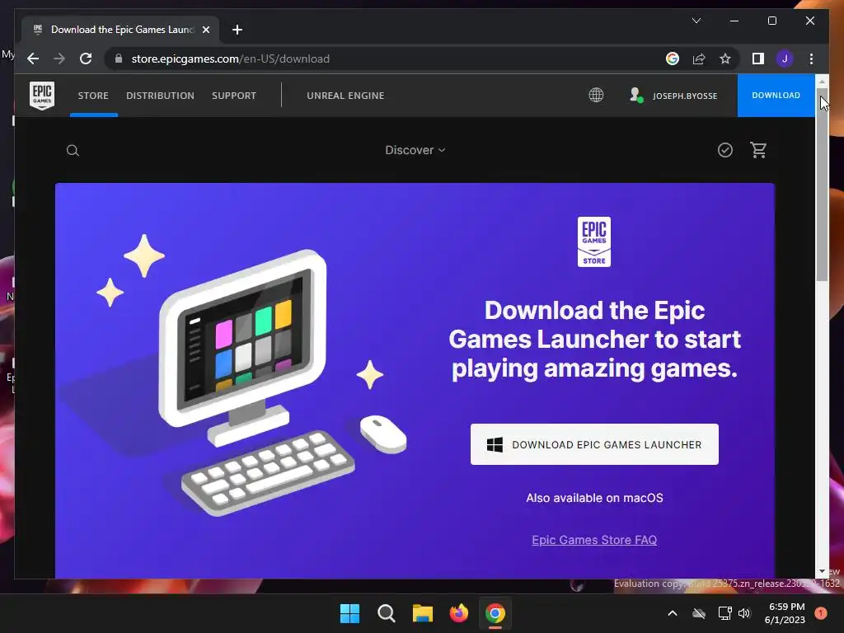Open the Windows Start menu
The width and height of the screenshot is (844, 633).
pyautogui.click(x=349, y=613)
